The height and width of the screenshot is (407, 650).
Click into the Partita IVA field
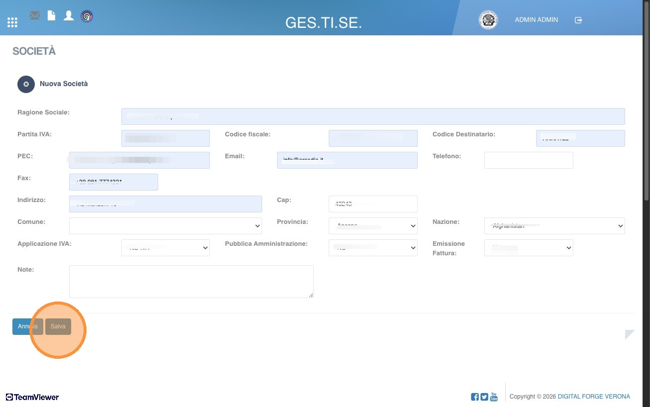(x=166, y=138)
